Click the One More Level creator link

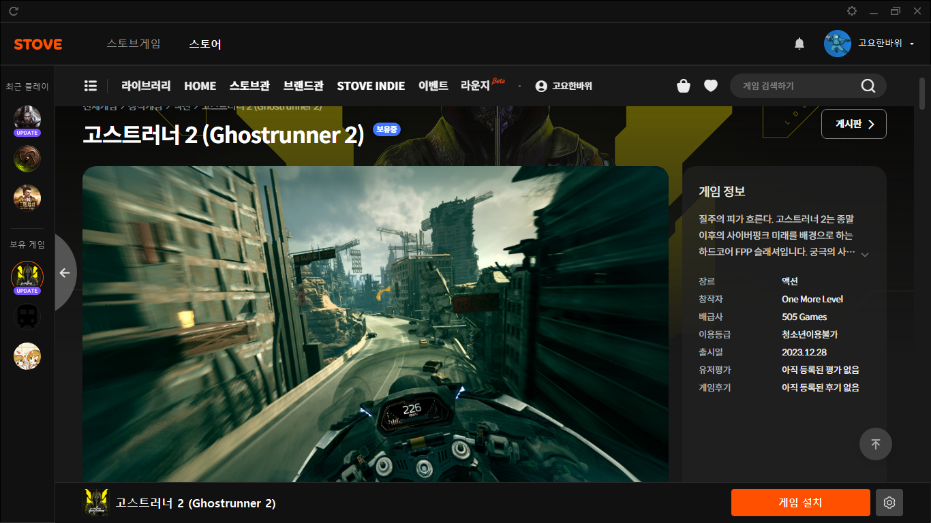tap(812, 299)
